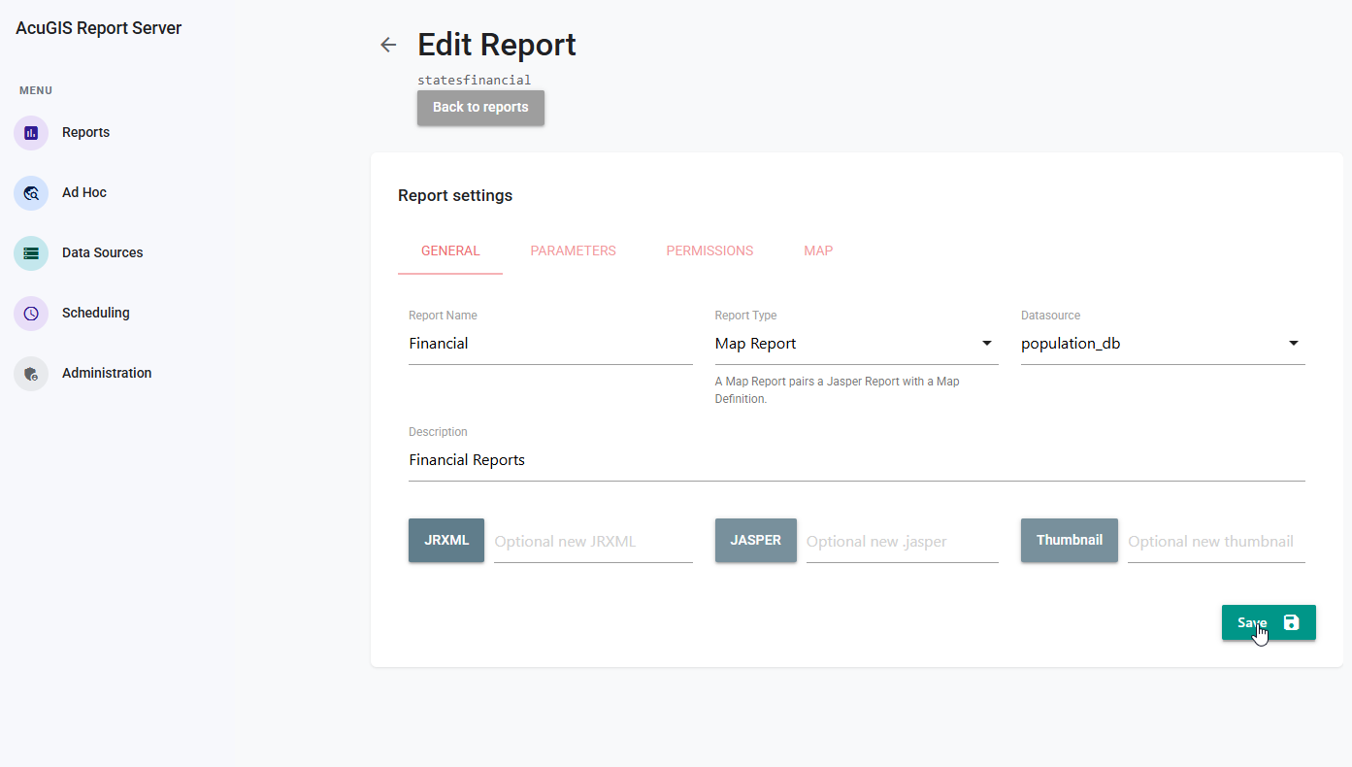Click the back arrow beside Edit Report
The width and height of the screenshot is (1352, 767).
(x=388, y=45)
